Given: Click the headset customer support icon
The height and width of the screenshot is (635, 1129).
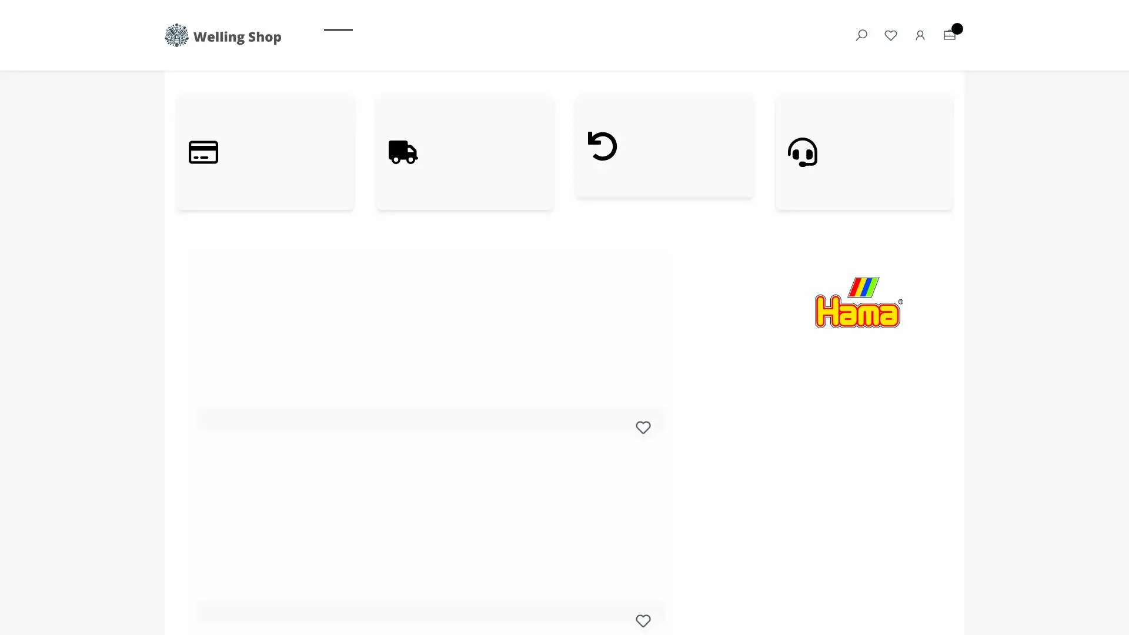Looking at the screenshot, I should click(803, 152).
